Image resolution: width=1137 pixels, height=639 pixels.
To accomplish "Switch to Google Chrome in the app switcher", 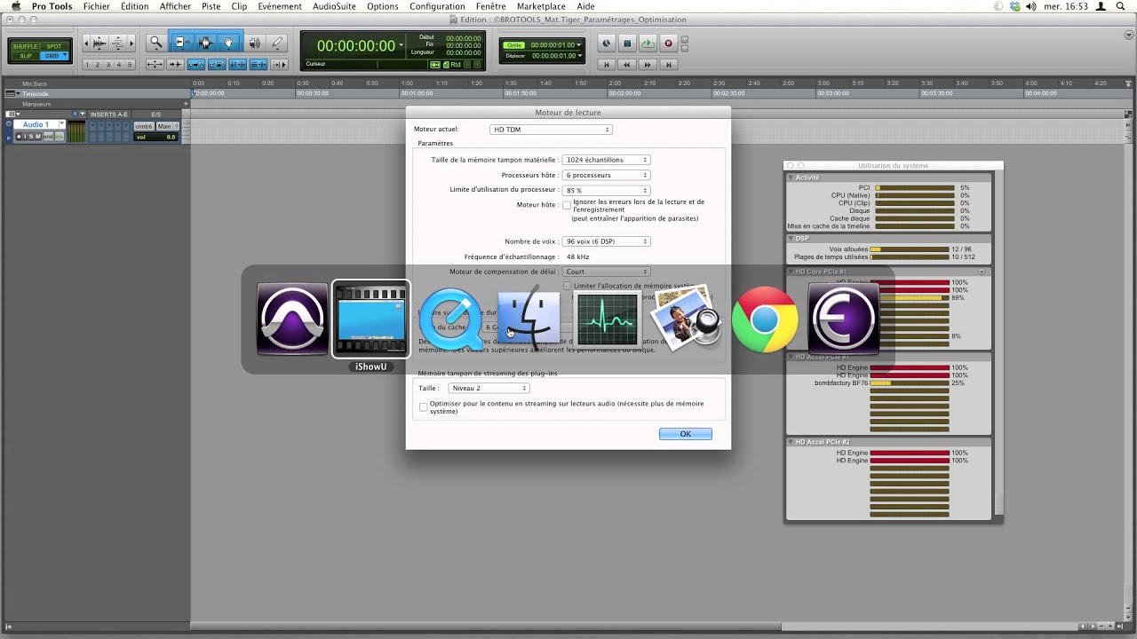I will coord(765,319).
